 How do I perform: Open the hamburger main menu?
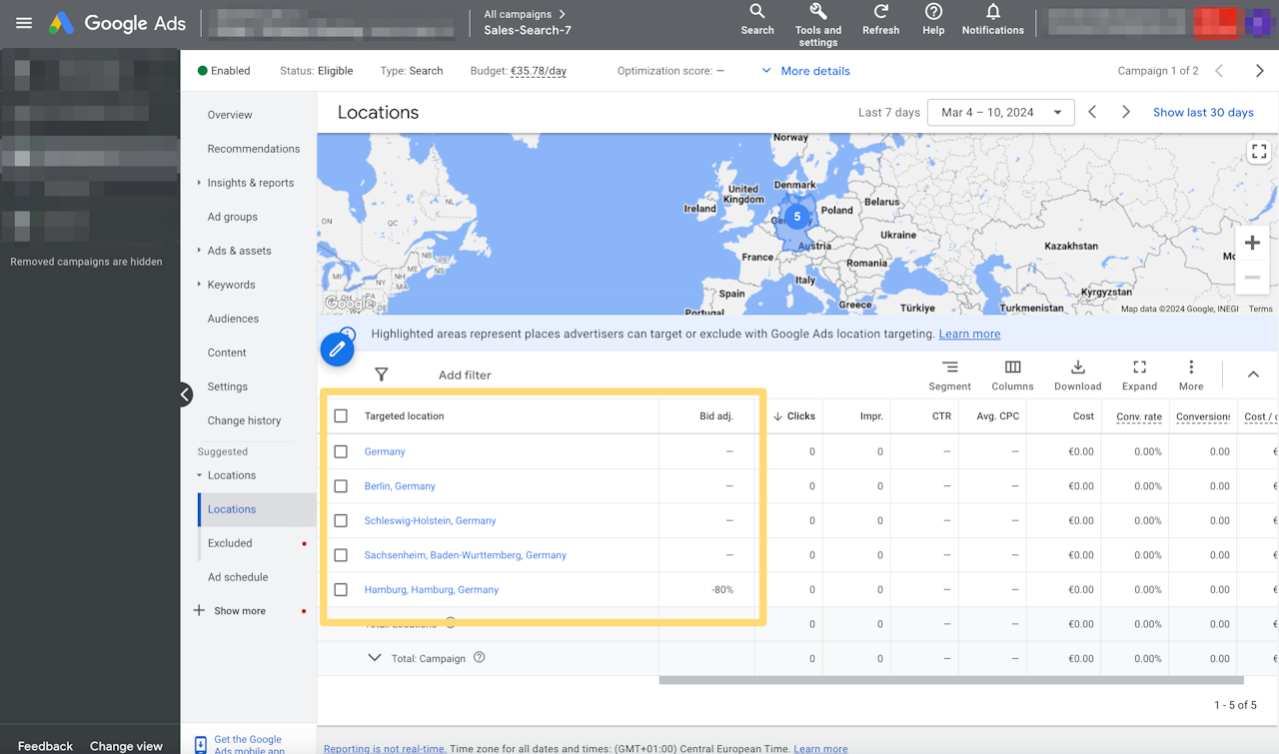coord(24,23)
